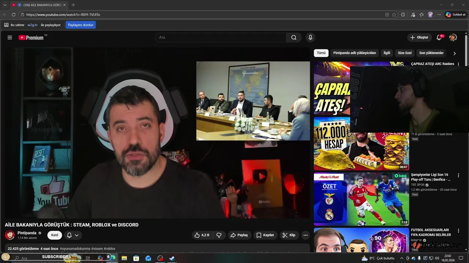469x263 pixels.
Task: Click in the YouTube Ara search field
Action: pyautogui.click(x=221, y=37)
